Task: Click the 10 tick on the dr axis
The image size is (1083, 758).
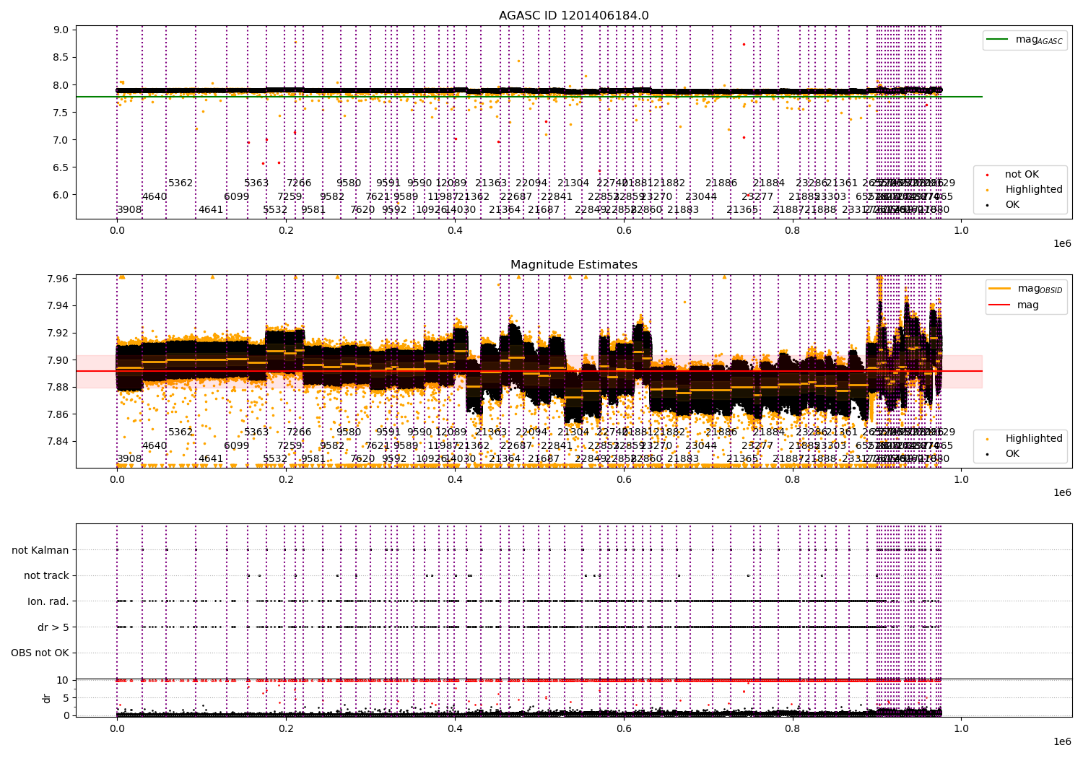Action: point(62,680)
